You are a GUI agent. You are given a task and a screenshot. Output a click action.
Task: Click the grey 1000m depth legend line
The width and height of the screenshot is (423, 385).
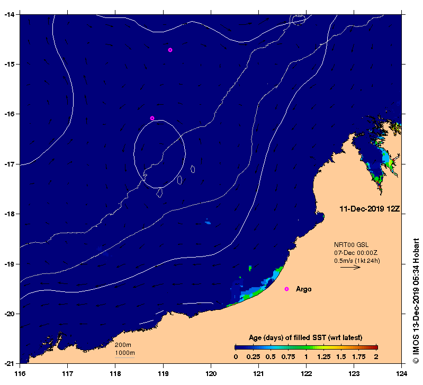(x=124, y=357)
